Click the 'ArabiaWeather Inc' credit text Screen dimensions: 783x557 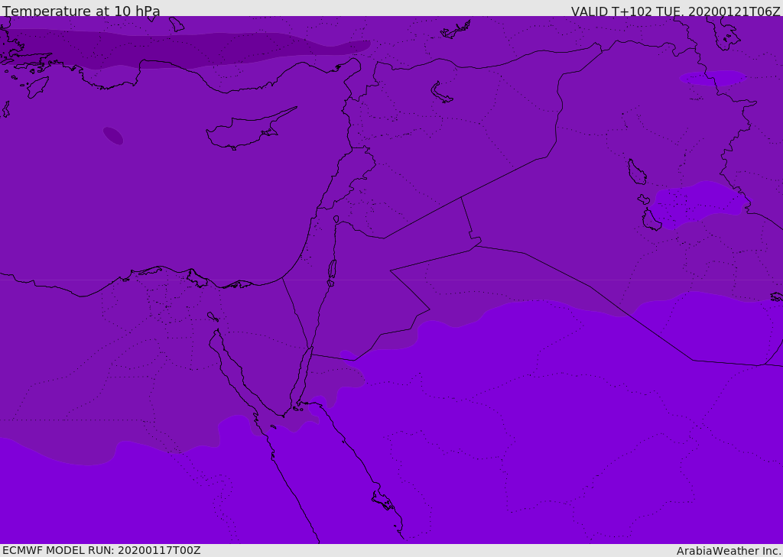coord(728,551)
